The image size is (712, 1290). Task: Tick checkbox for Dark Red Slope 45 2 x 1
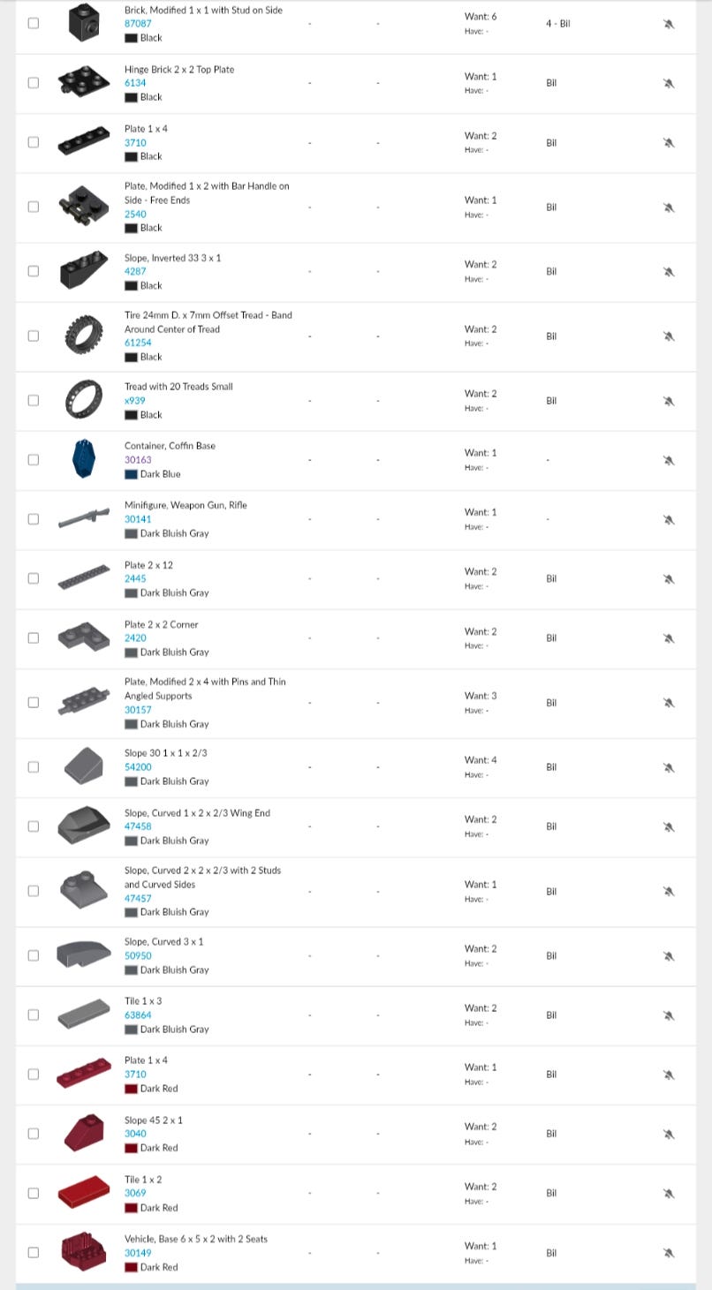coord(34,1133)
